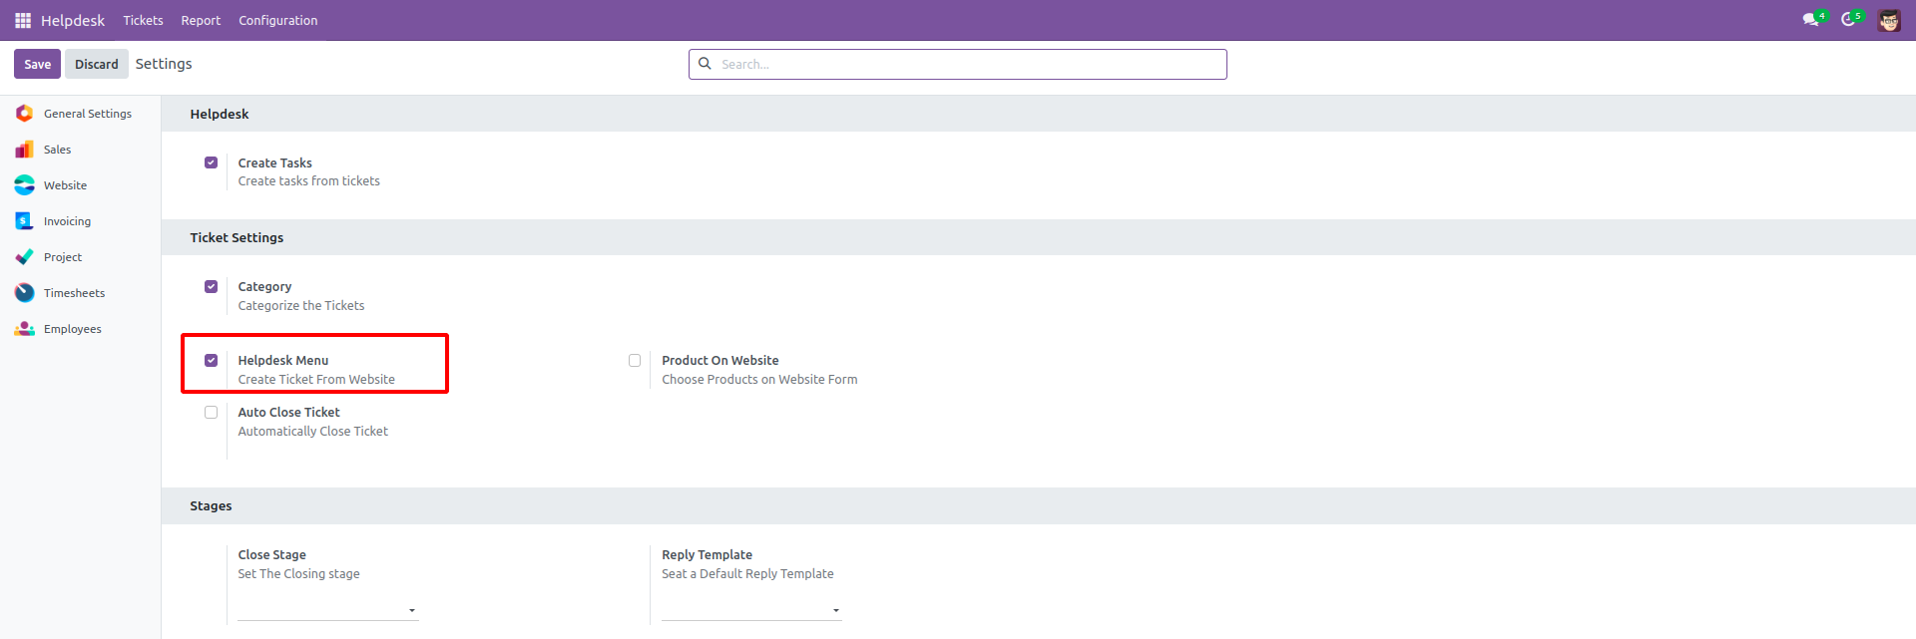Select the Sales settings icon
The image size is (1916, 639).
24,150
